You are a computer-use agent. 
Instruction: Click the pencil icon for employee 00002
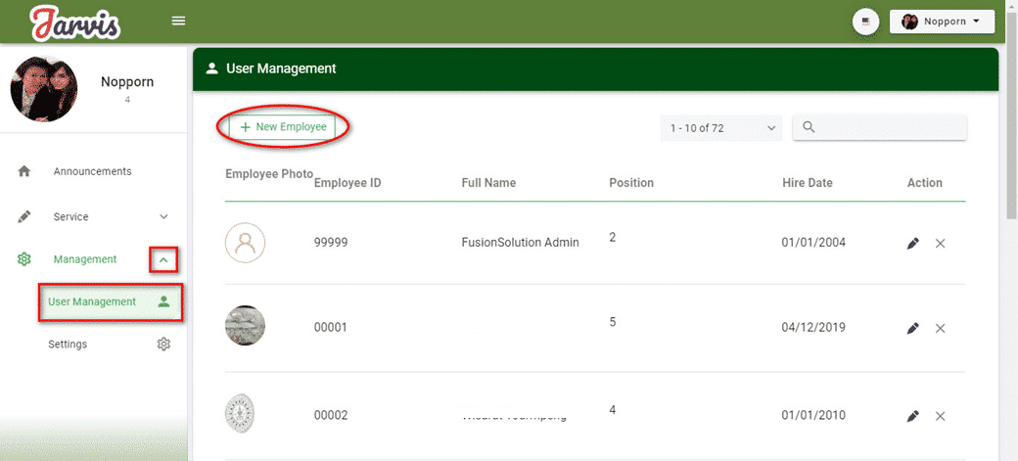pos(912,416)
